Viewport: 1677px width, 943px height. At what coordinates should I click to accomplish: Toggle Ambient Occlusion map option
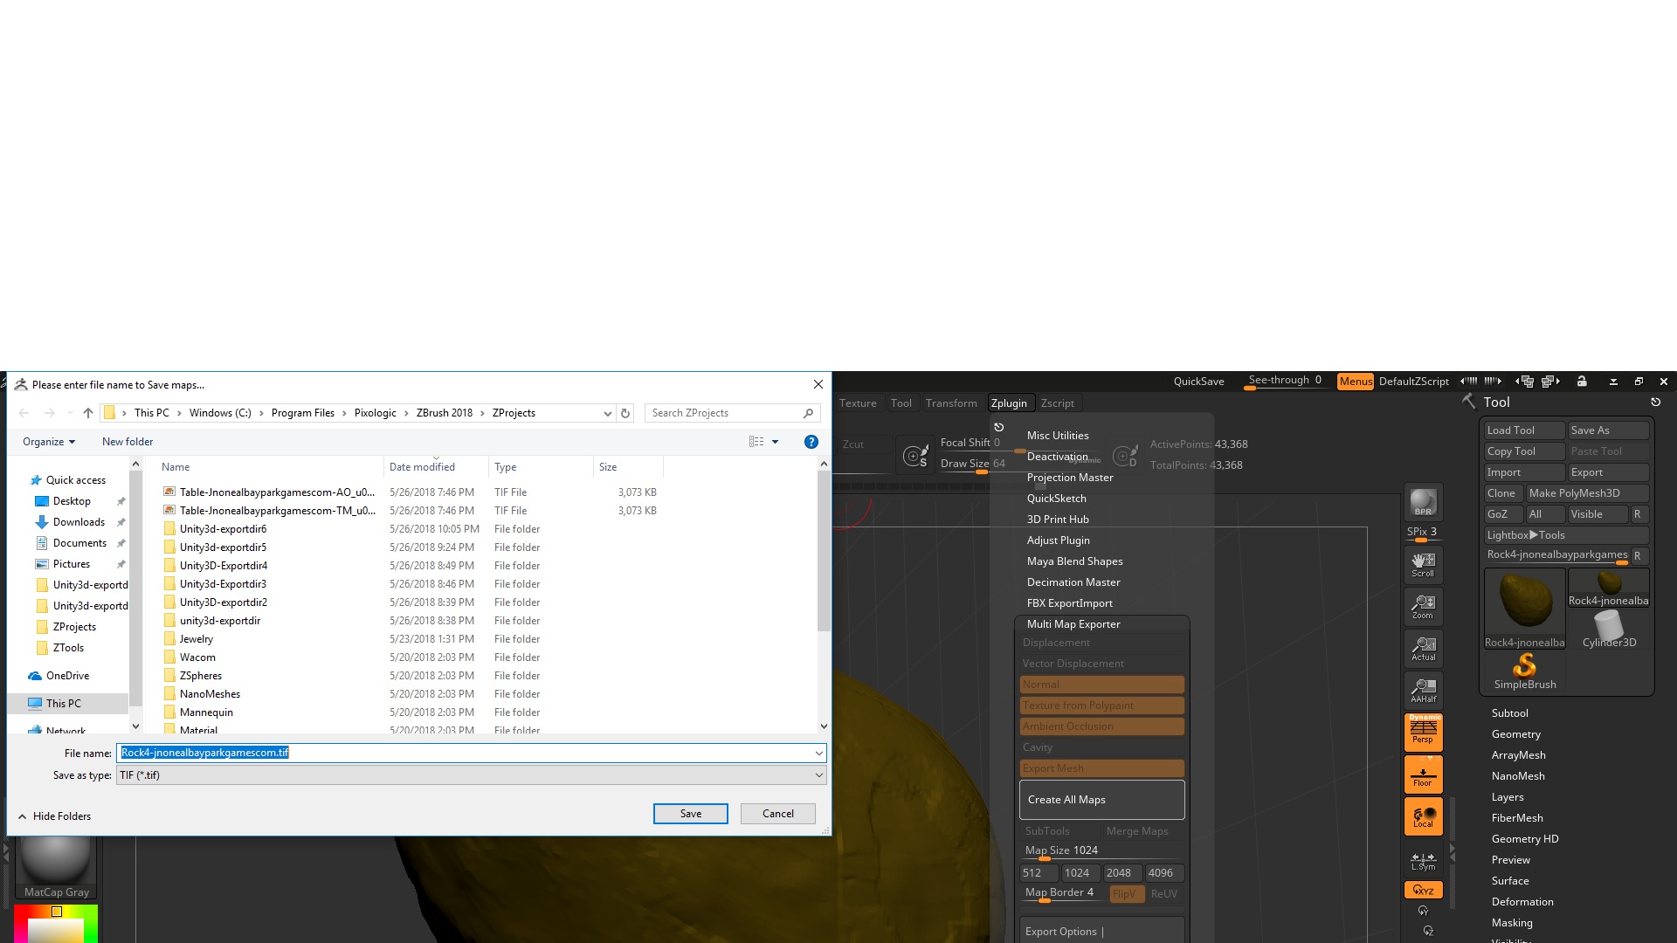1101,726
